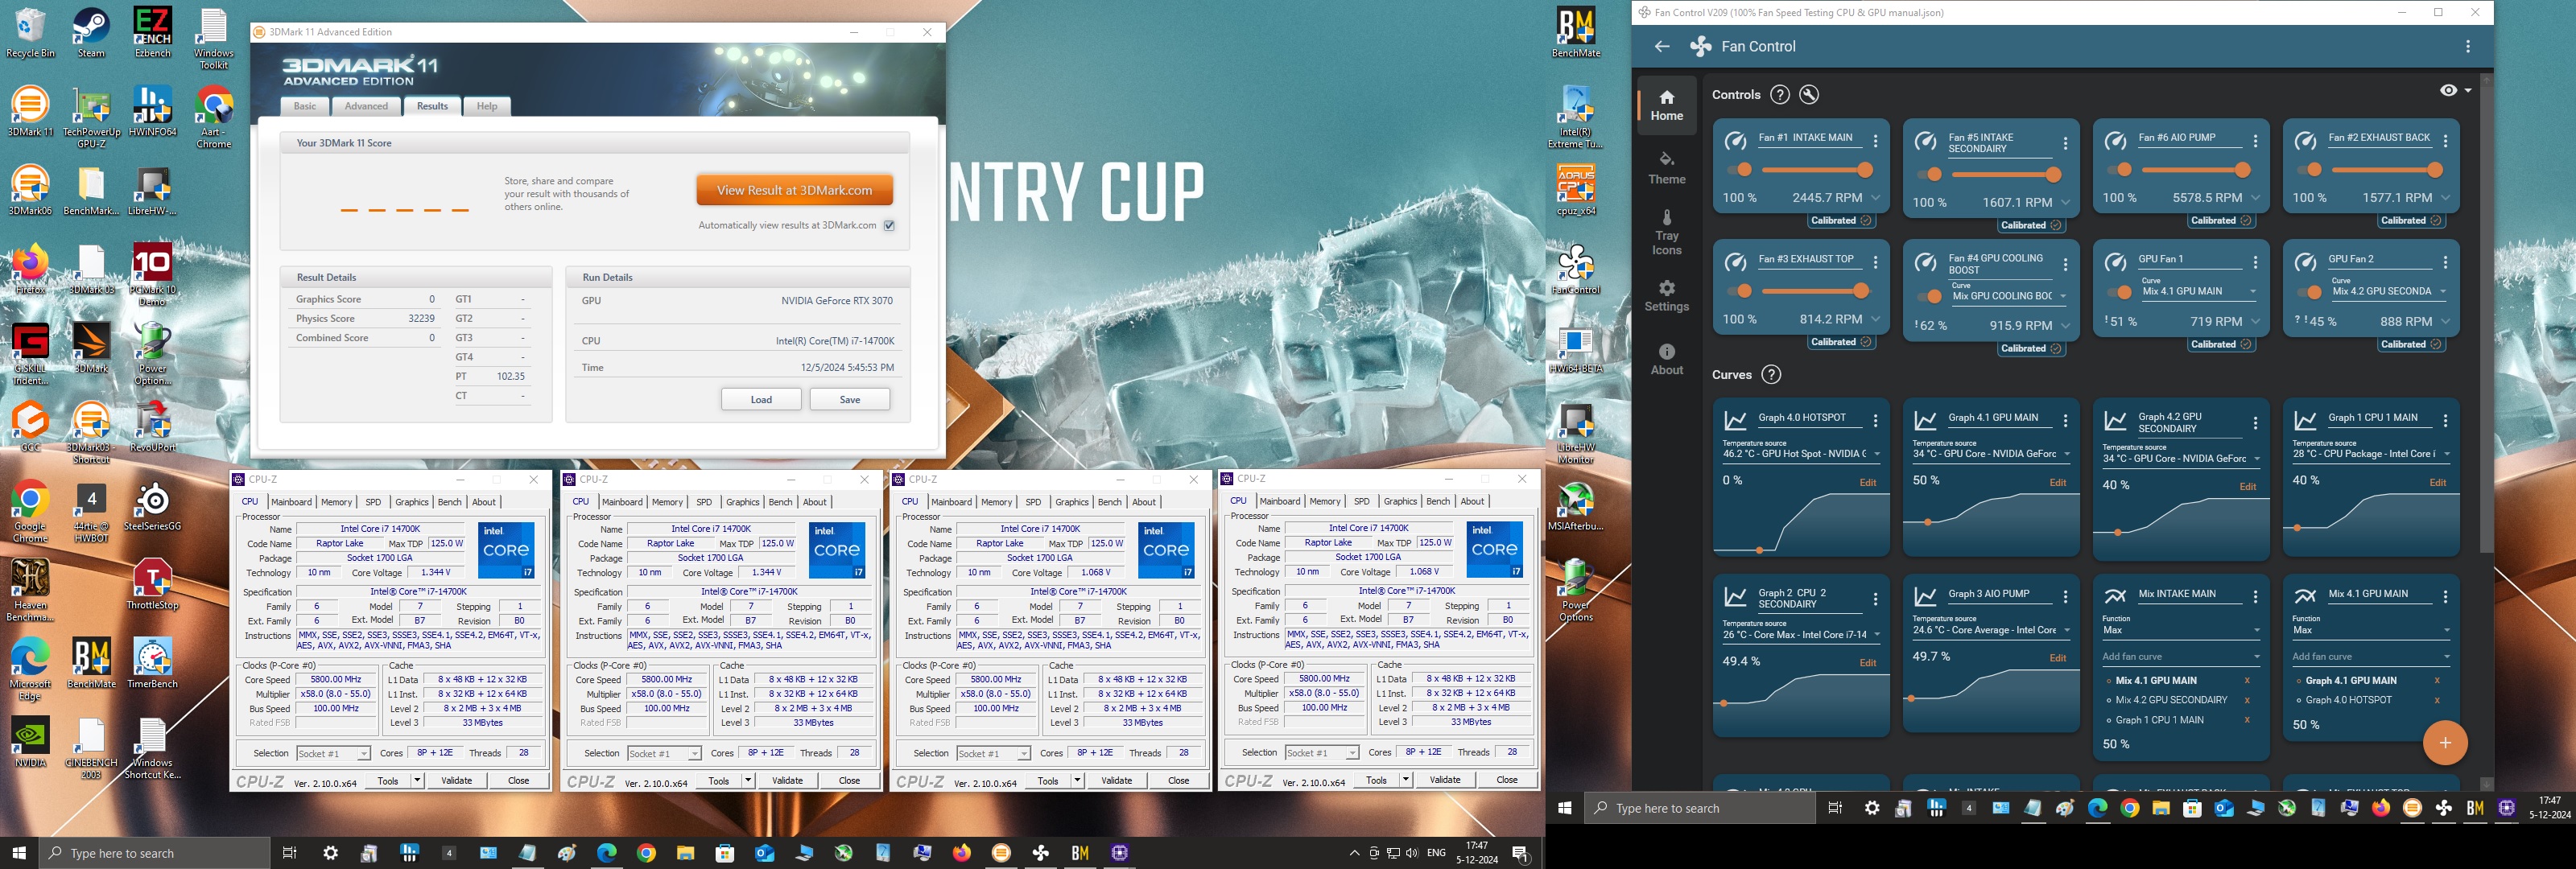Open Microsoft Edge in left taskbar

[x=607, y=853]
